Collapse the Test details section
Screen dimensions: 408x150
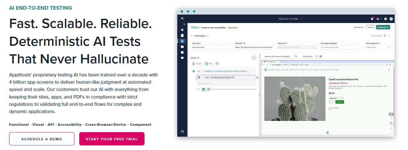pos(192,36)
